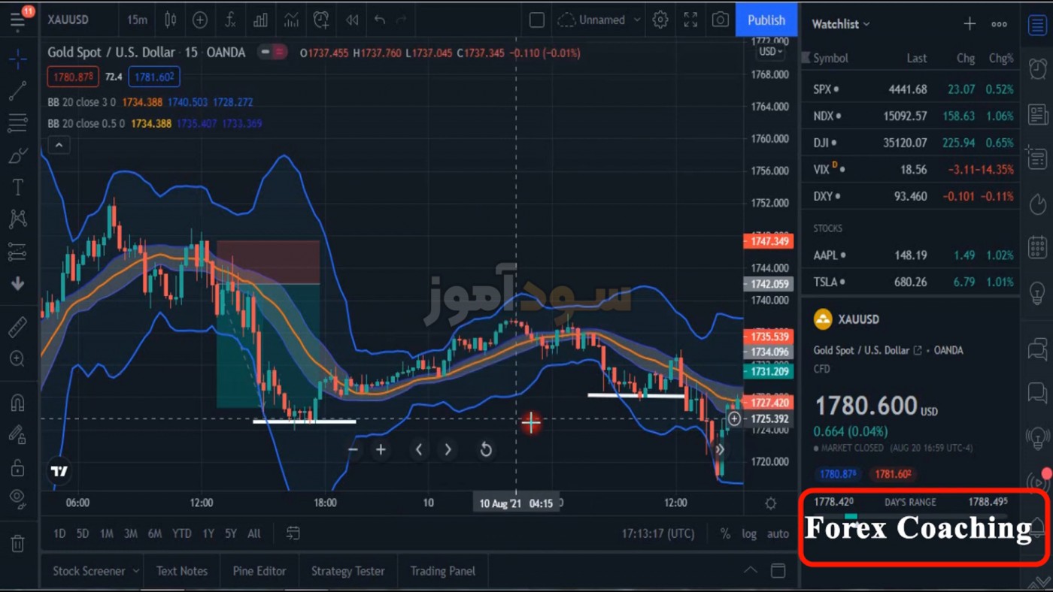Remove all drawings with trash icon

(x=17, y=542)
